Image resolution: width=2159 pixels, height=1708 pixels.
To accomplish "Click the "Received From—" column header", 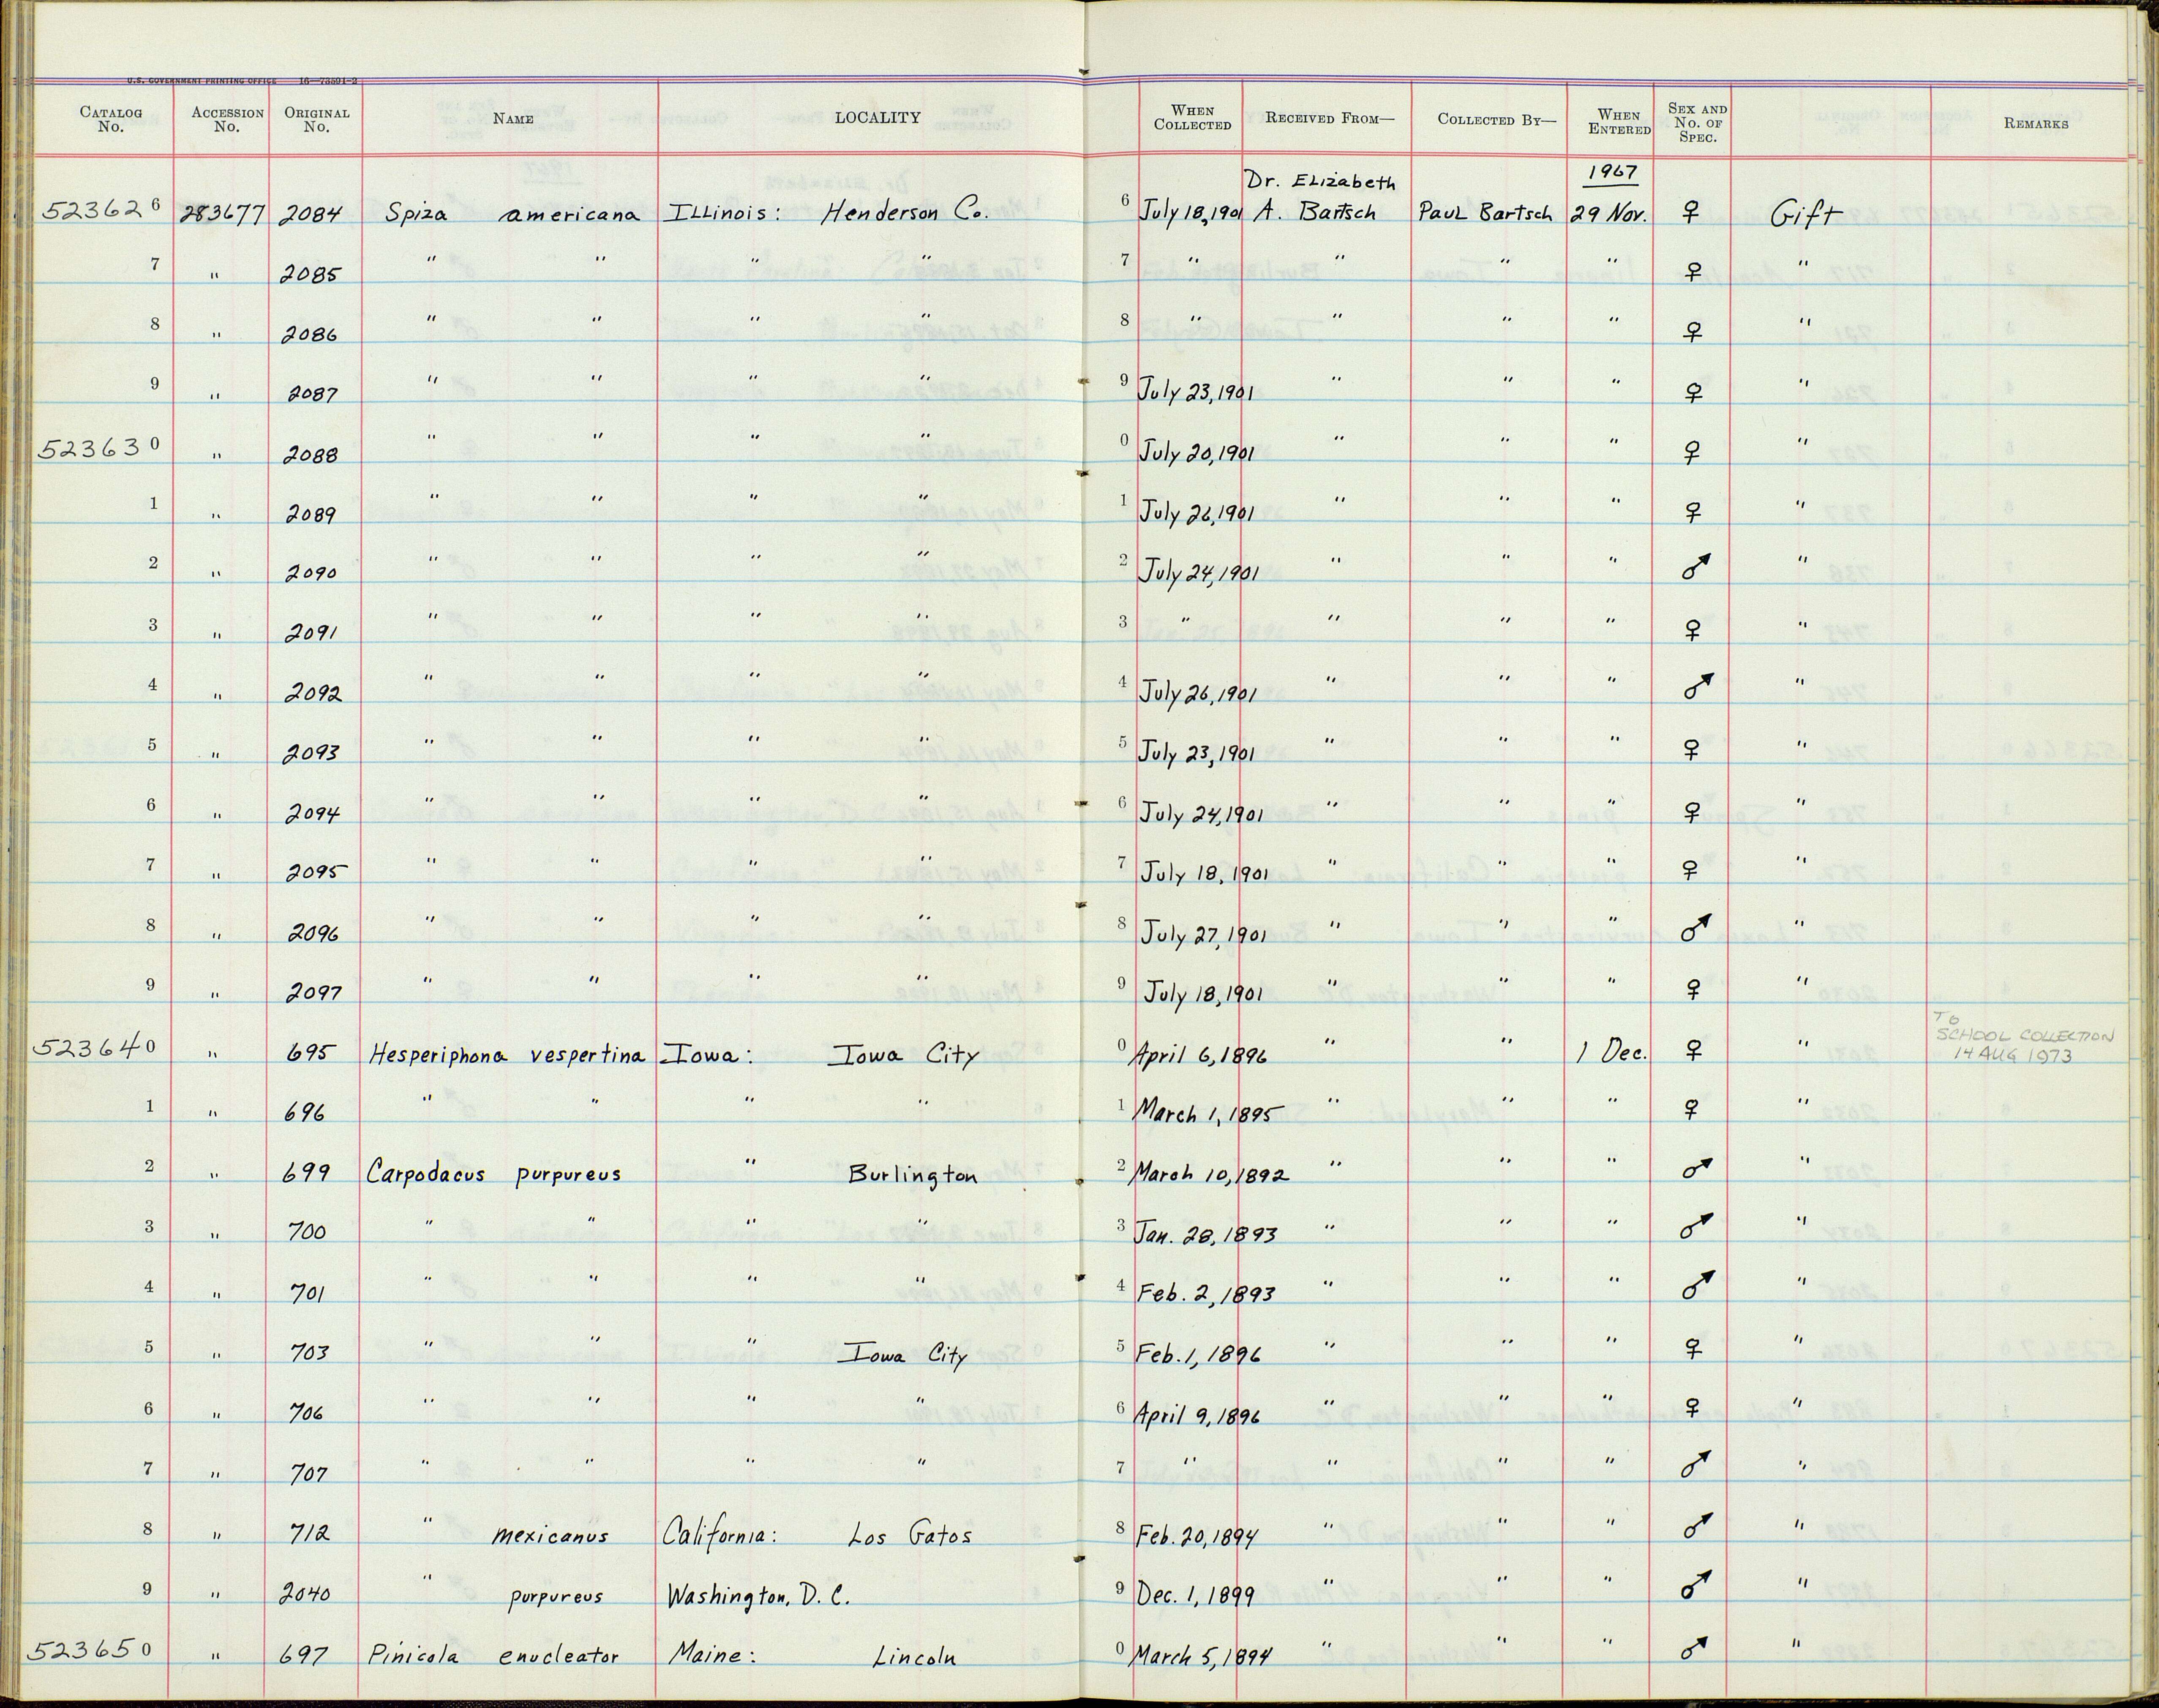I will 1329,118.
